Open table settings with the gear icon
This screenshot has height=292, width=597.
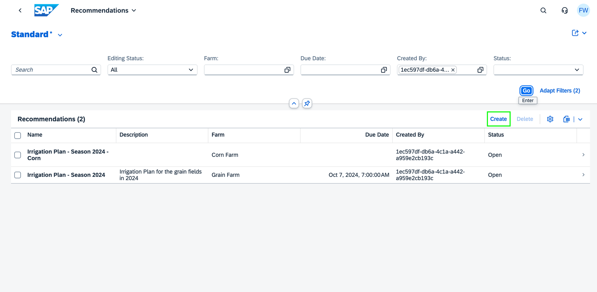(550, 119)
